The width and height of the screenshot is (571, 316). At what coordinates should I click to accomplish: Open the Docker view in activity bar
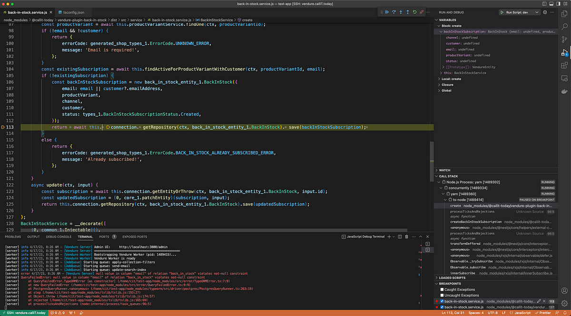click(x=565, y=92)
